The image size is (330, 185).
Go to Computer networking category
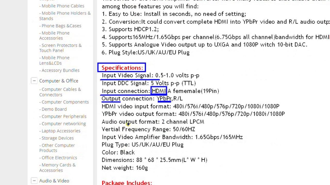coord(63,124)
